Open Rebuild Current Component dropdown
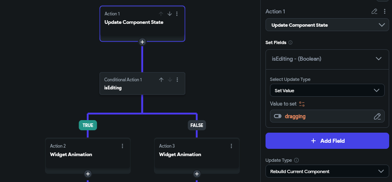Image resolution: width=392 pixels, height=182 pixels. pos(327,171)
